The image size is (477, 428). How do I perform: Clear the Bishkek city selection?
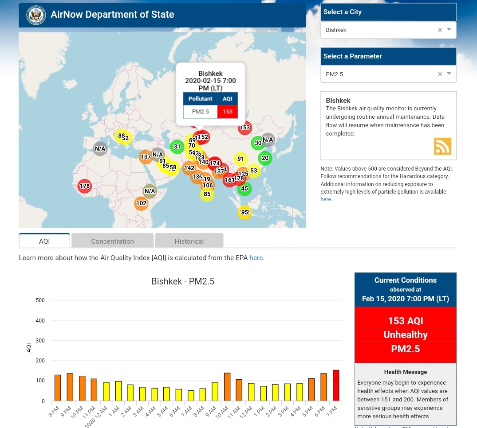[x=440, y=30]
